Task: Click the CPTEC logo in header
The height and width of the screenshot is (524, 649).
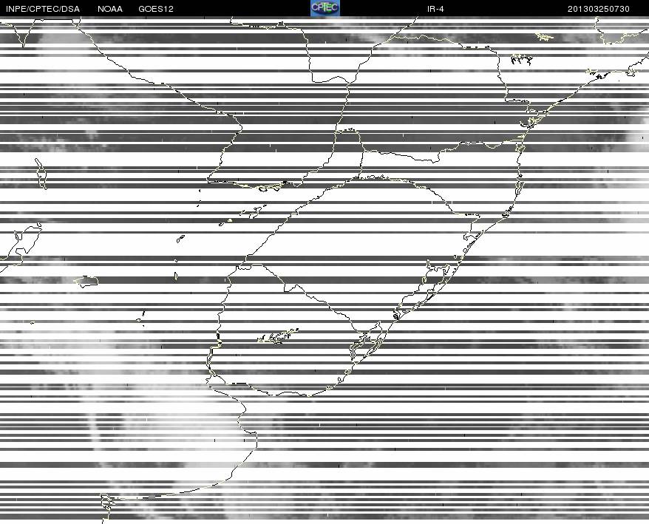Action: pos(325,8)
